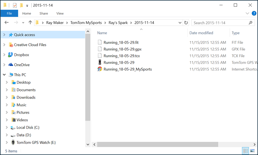Click the "TCX File" type cell
Image resolution: width=258 pixels, height=155 pixels.
click(x=238, y=56)
